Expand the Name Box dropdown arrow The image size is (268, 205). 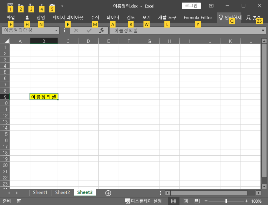56,31
